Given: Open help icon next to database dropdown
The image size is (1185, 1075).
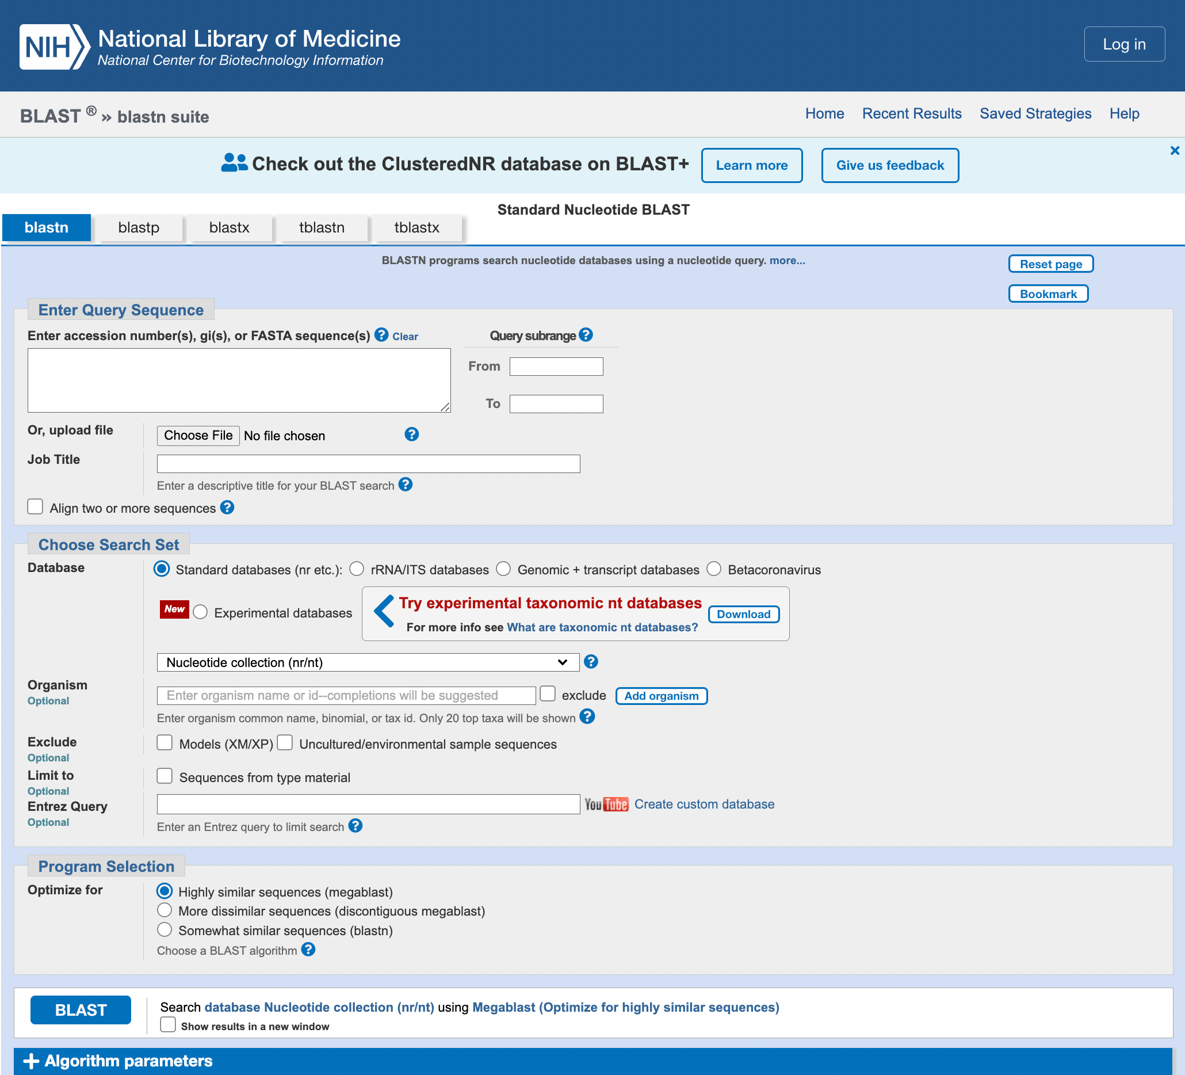Looking at the screenshot, I should (x=591, y=662).
